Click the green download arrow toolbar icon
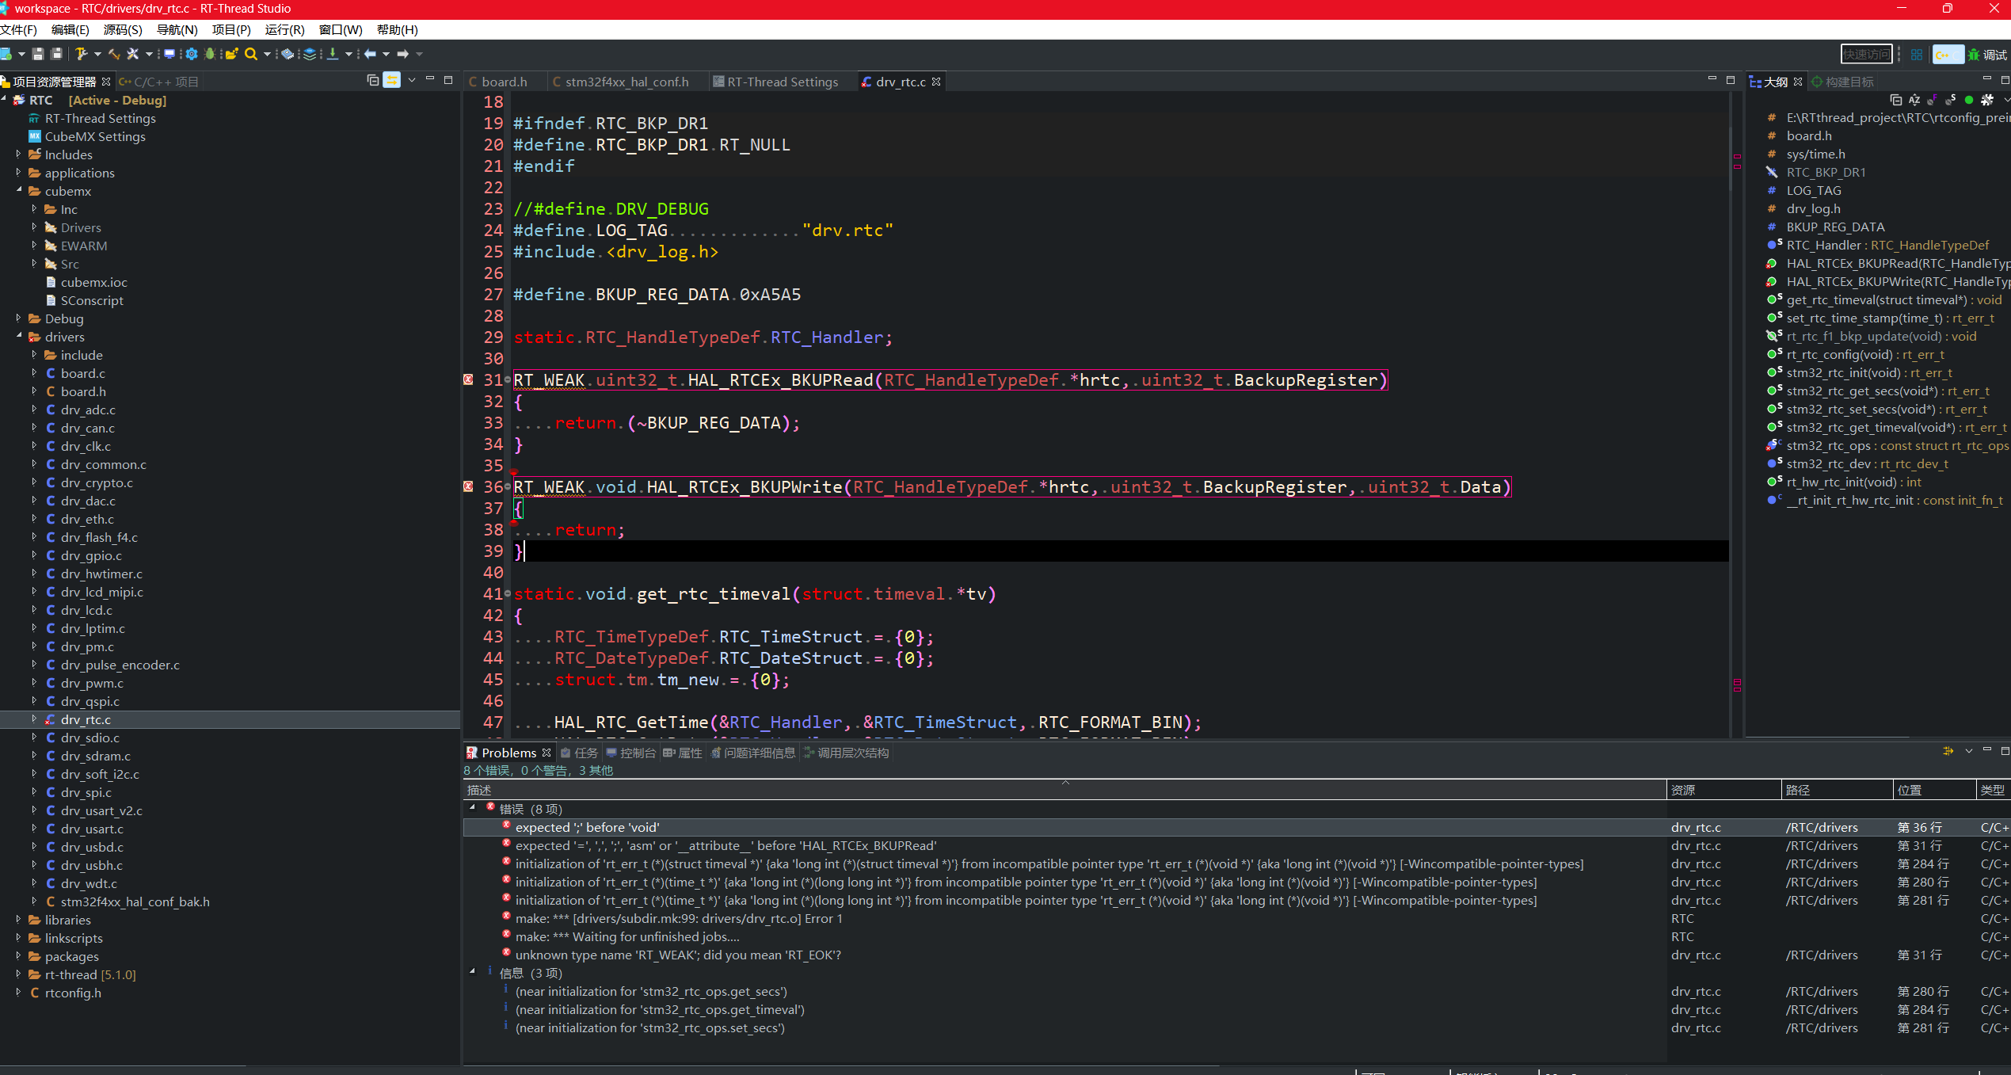Screen dimensions: 2011x1075 (x=333, y=54)
